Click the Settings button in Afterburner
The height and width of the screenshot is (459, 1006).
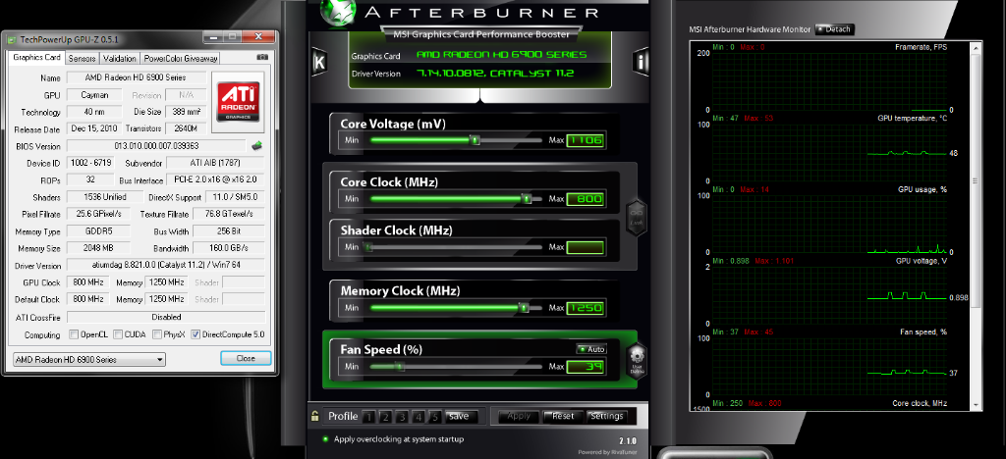click(x=606, y=416)
